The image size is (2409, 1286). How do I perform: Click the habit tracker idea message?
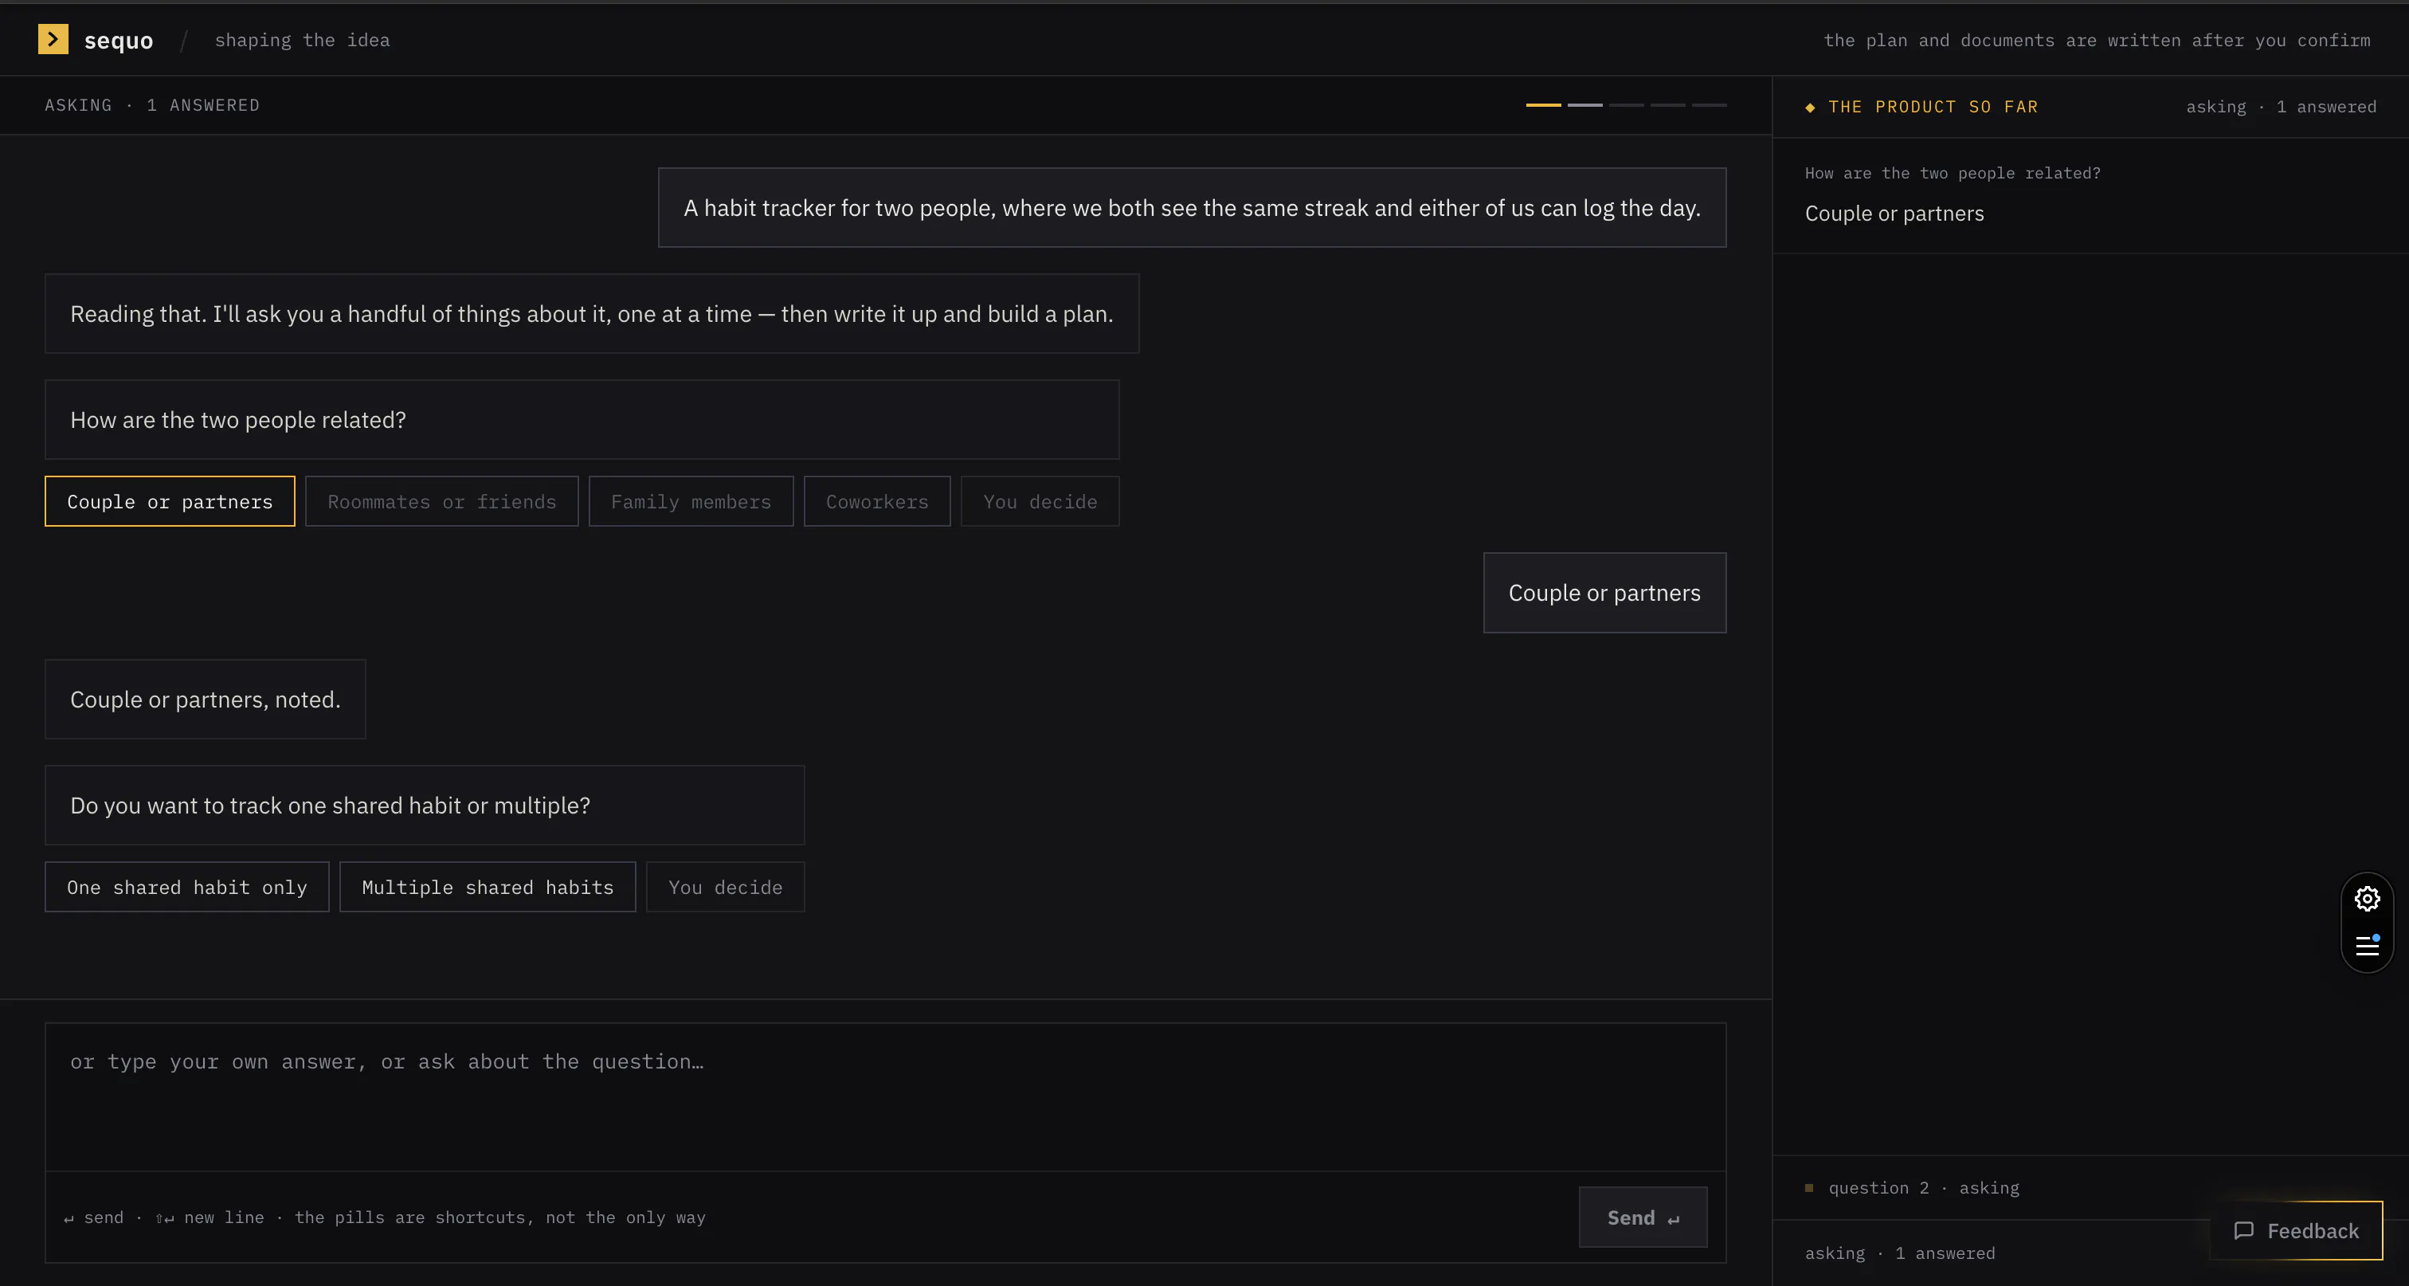point(1193,208)
